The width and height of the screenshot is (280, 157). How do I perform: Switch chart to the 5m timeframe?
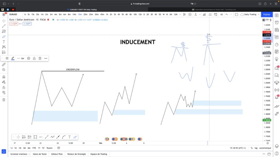click(x=60, y=15)
